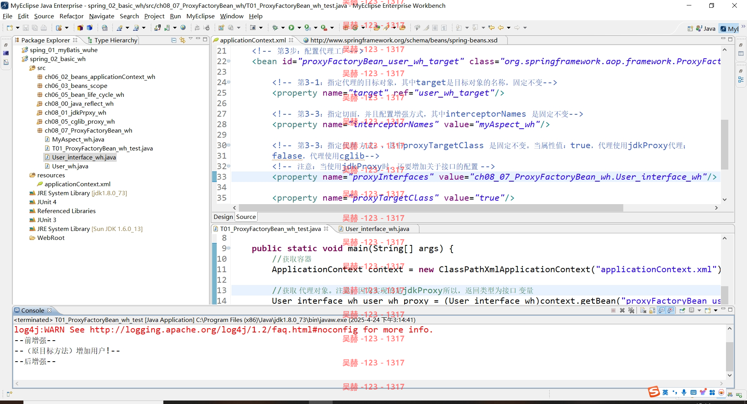
Task: Click the Sogou S input method logo
Action: [x=654, y=392]
